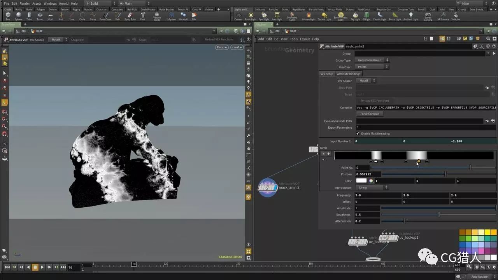Click the white ramp Color swatch
Image resolution: width=498 pixels, height=280 pixels.
[x=361, y=181]
